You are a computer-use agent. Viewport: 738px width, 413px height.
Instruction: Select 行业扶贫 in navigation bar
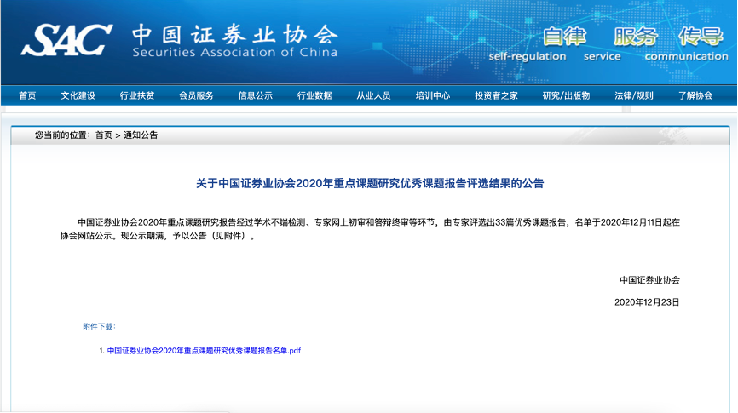point(137,95)
